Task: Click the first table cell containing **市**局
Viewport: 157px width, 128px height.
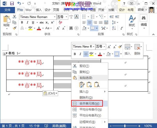Action: [x=30, y=62]
